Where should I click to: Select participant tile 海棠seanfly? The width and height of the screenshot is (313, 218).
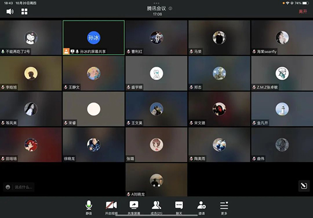point(282,37)
